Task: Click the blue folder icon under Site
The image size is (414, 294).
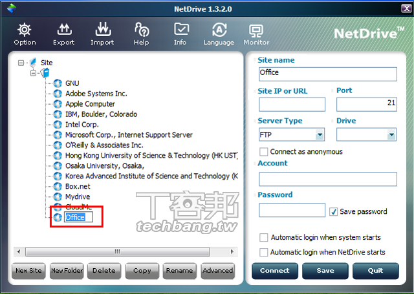Action: pos(45,72)
